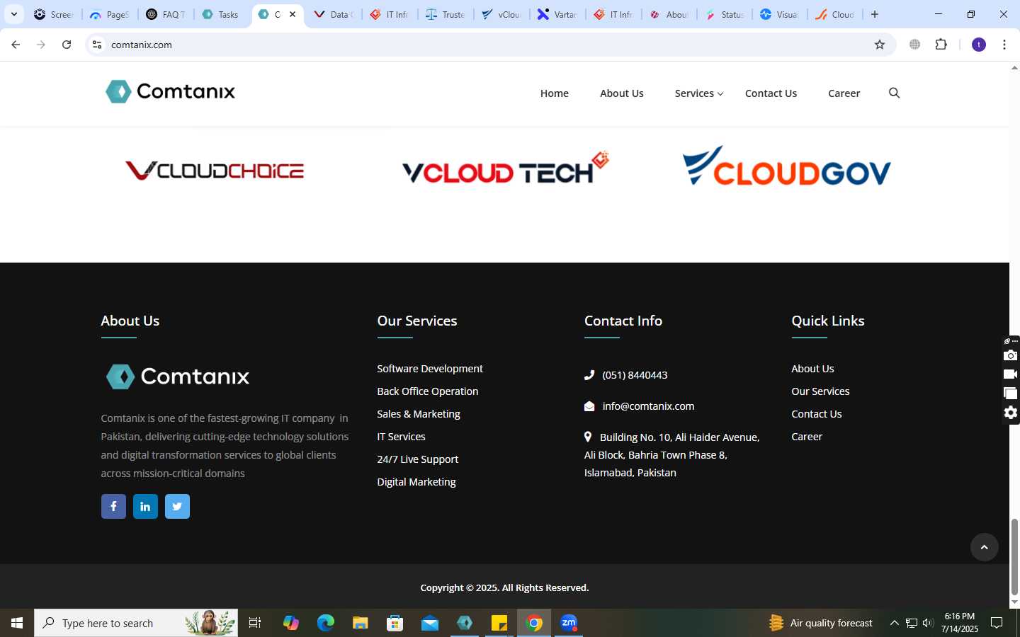Reload the page
The image size is (1020, 637).
[x=67, y=45]
